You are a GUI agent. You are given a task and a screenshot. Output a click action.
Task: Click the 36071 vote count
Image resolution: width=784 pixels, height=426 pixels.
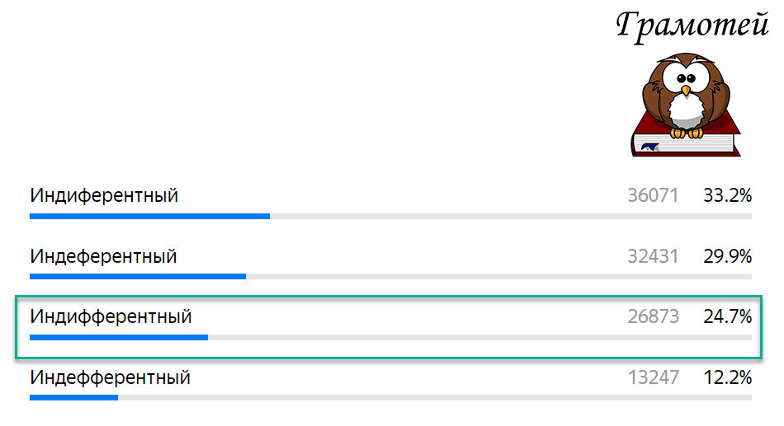tap(653, 195)
